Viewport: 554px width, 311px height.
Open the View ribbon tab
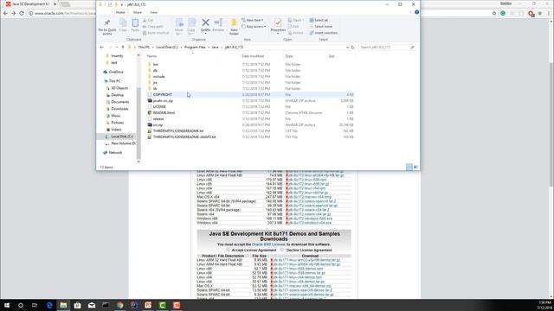click(154, 12)
